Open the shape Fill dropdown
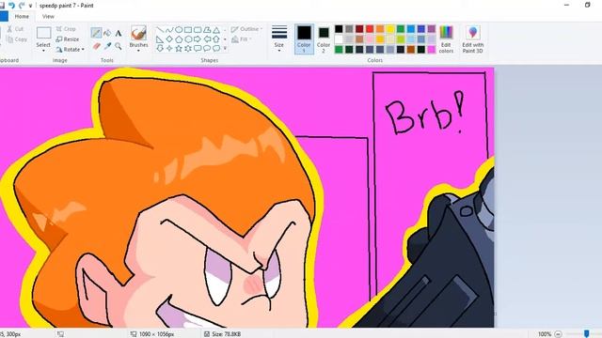This screenshot has width=602, height=338. point(242,39)
